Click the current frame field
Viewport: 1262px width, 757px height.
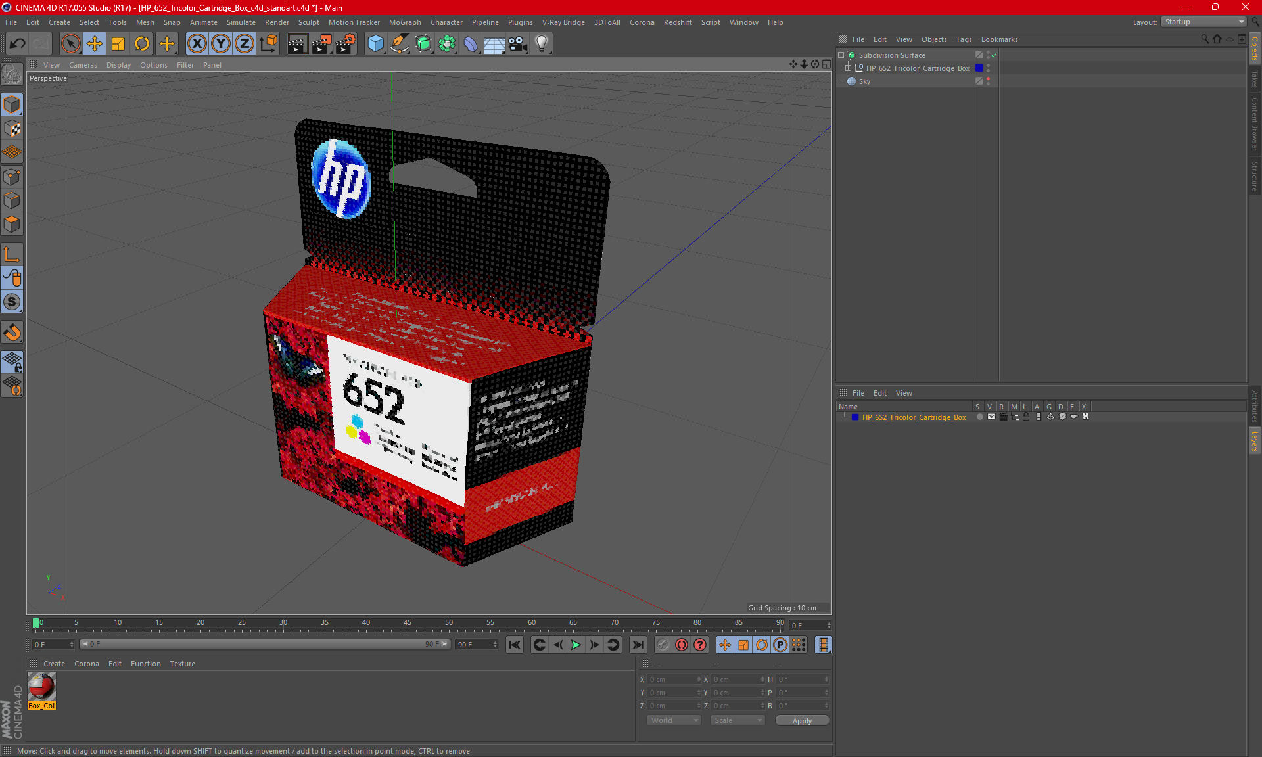click(810, 625)
